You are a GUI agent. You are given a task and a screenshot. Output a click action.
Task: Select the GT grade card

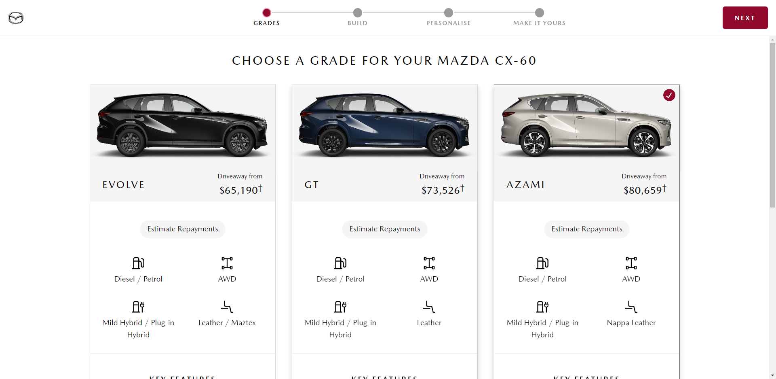coord(385,143)
